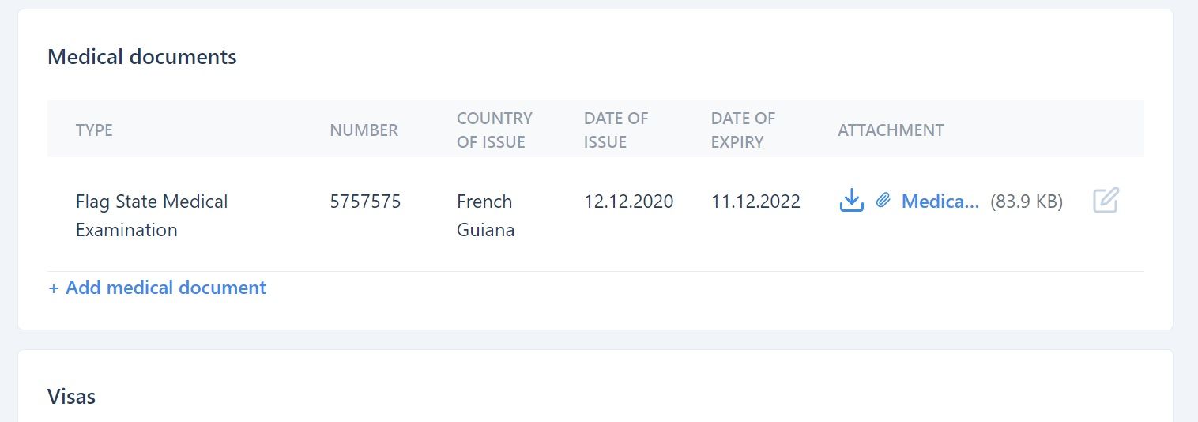Select the TYPE column header
Viewport: 1198px width, 422px height.
point(94,130)
